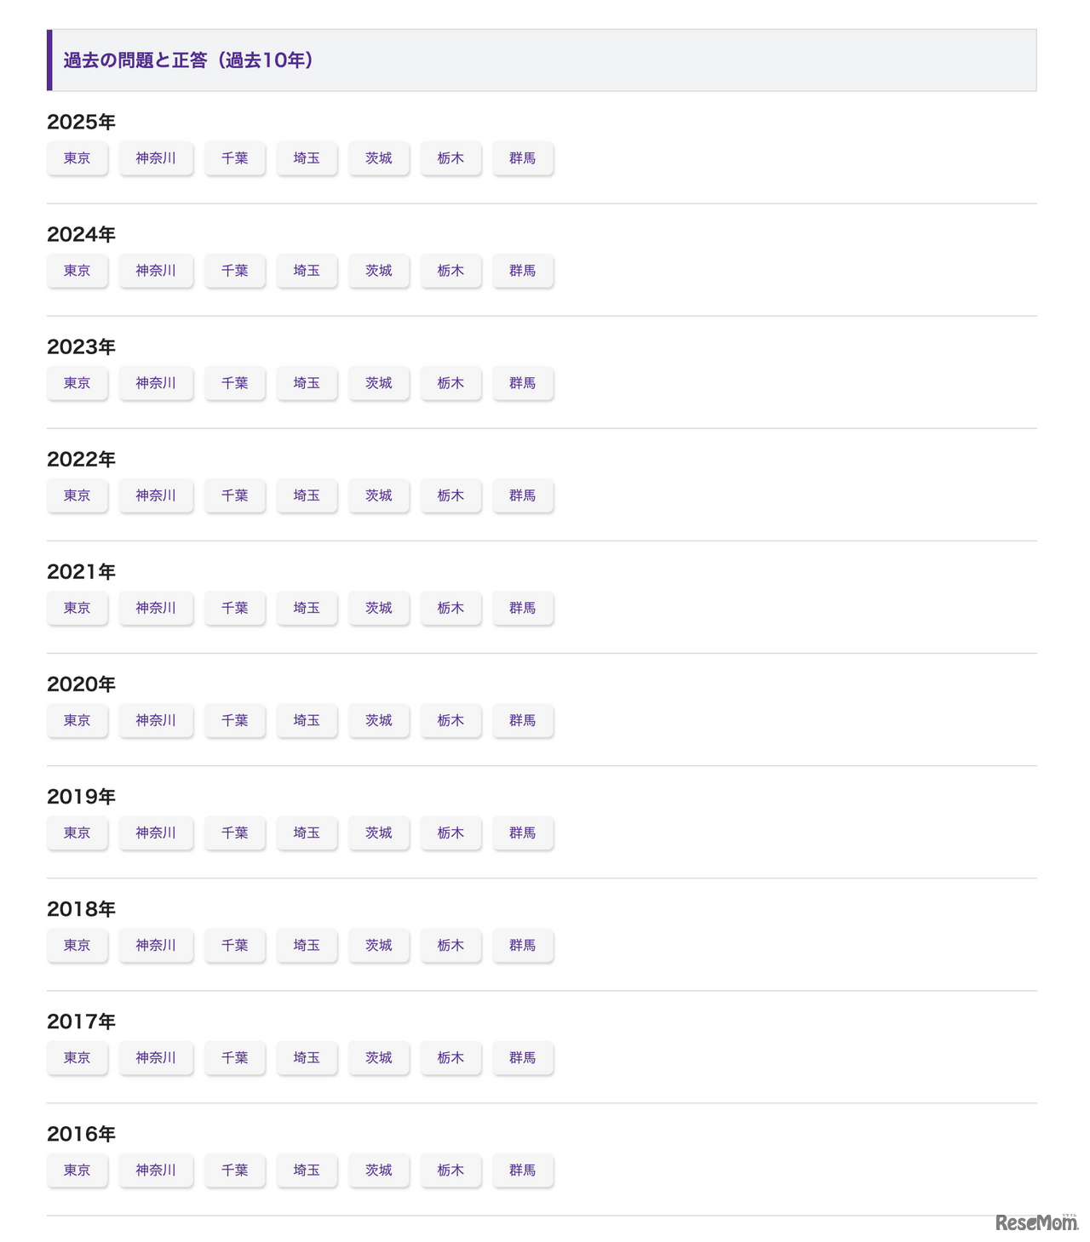Select 東京 under the 2022年 heading
1090x1242 pixels.
pos(77,495)
